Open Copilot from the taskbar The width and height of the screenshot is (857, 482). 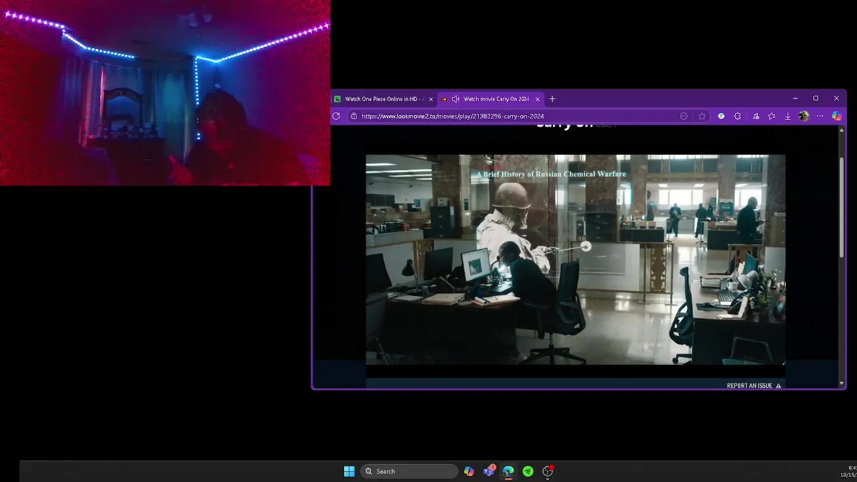pos(469,471)
